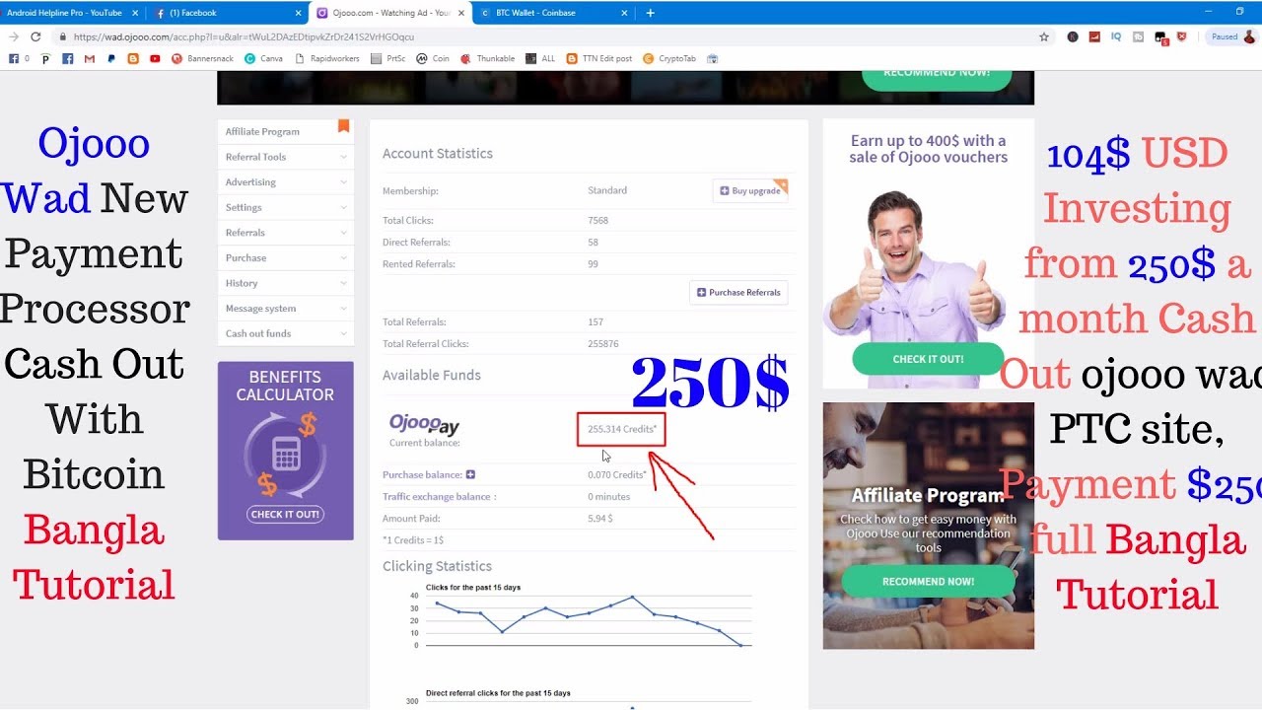
Task: Open the Canva bookmark
Action: [x=263, y=58]
